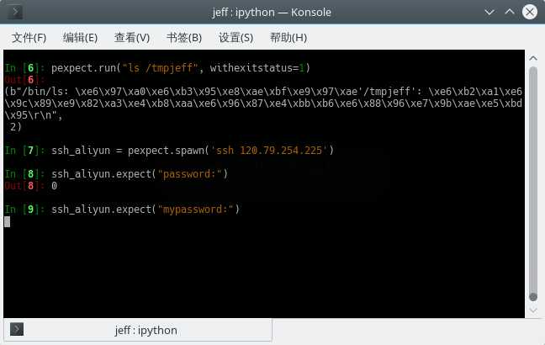Minimize window with the down chevron
The image size is (545, 345).
tap(489, 13)
